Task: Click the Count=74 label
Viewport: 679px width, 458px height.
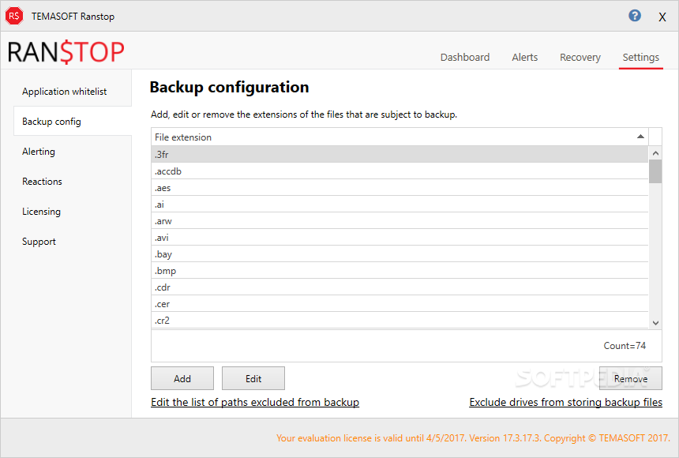Action: (x=625, y=345)
